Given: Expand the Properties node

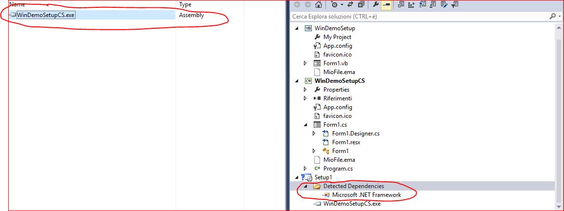Looking at the screenshot, I should coord(305,90).
